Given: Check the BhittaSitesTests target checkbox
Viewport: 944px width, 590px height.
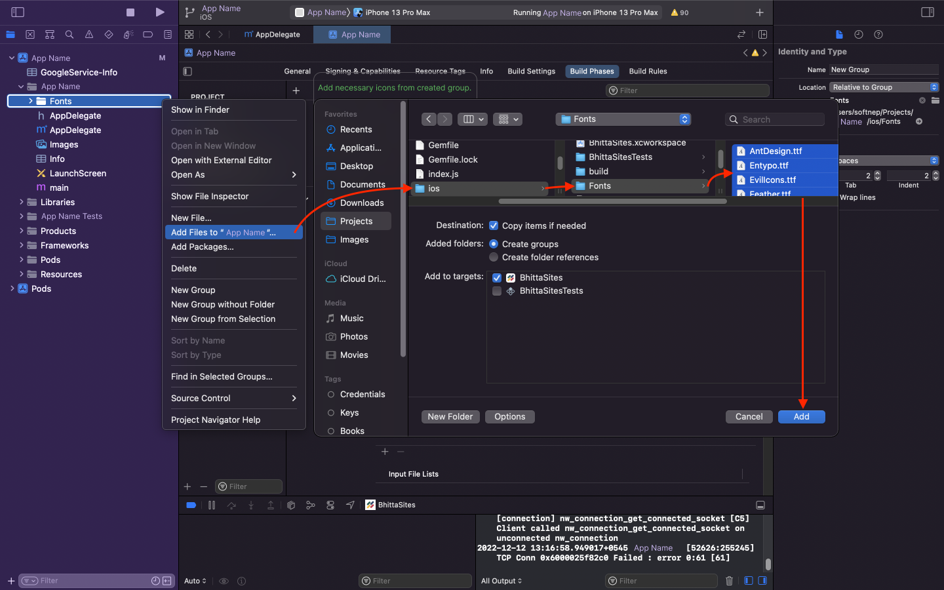Looking at the screenshot, I should [x=496, y=290].
